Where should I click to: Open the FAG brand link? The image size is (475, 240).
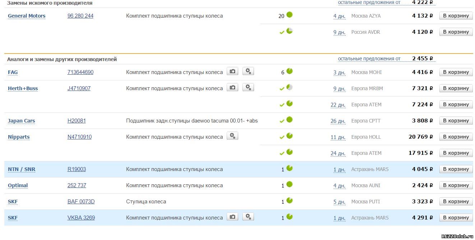click(x=13, y=72)
